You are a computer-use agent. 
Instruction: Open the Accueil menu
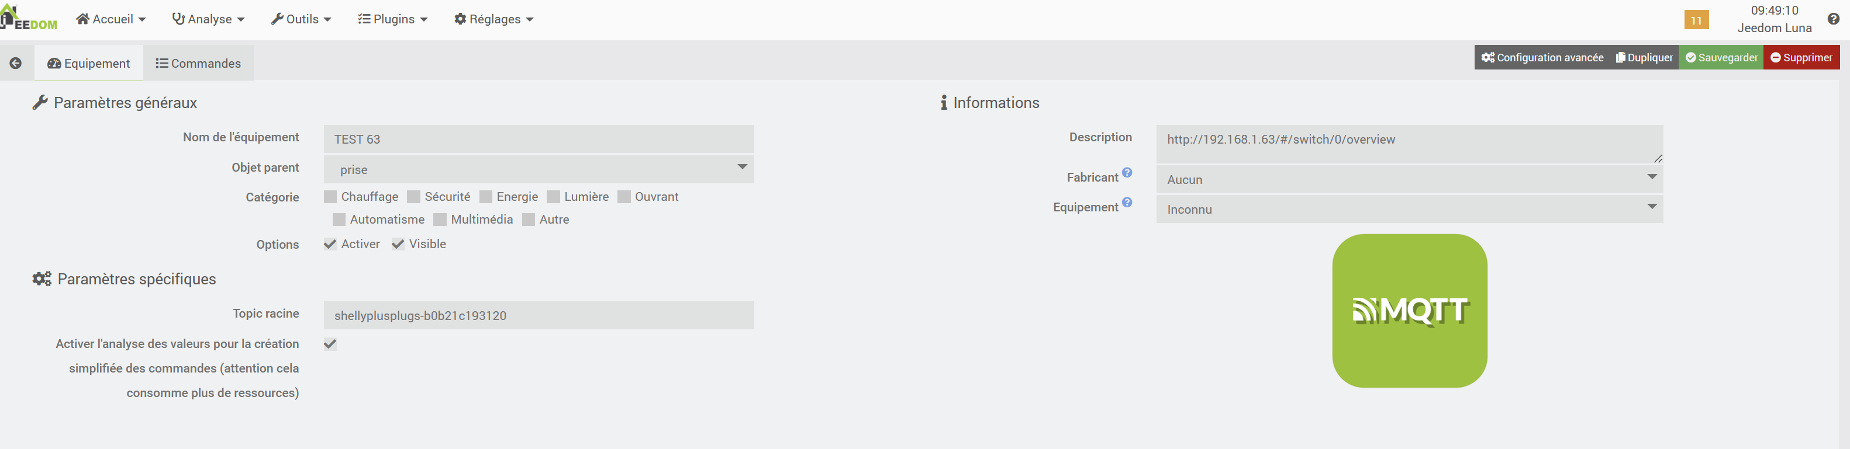pos(111,19)
